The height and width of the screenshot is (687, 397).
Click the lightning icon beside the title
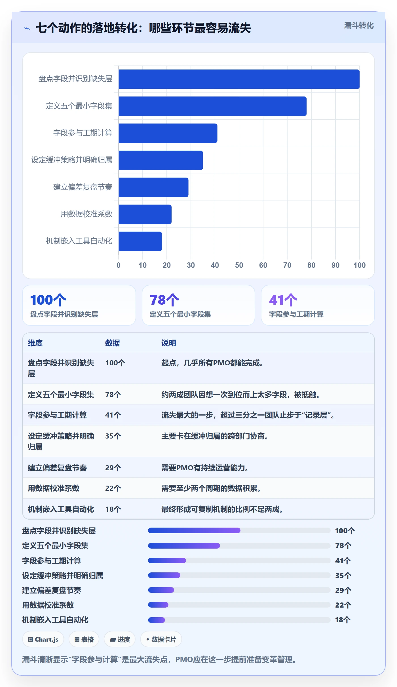(x=27, y=28)
